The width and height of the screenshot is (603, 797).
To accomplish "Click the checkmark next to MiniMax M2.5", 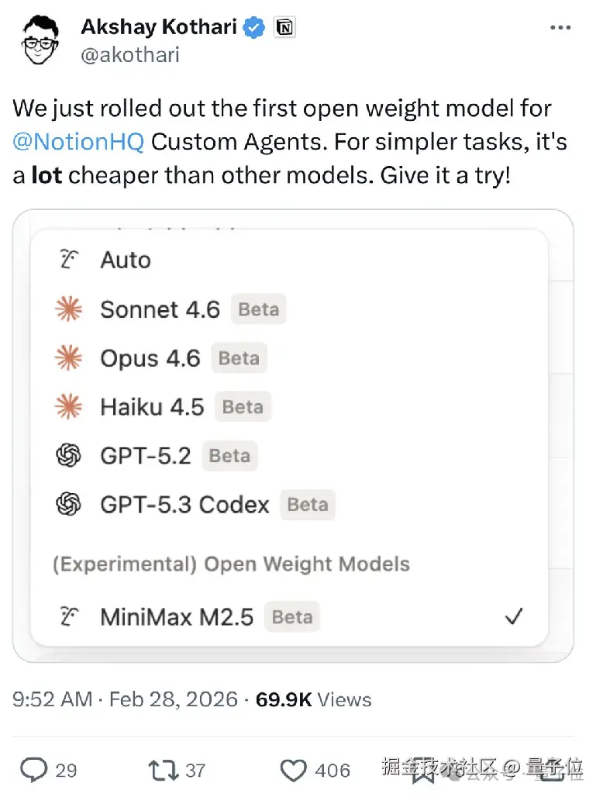I will point(513,617).
